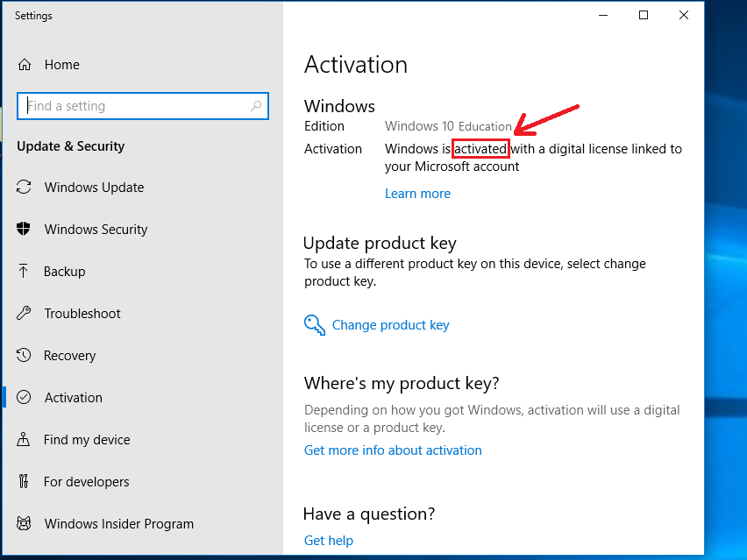Click the Windows Insider Program cat icon
The image size is (747, 560).
coord(24,523)
